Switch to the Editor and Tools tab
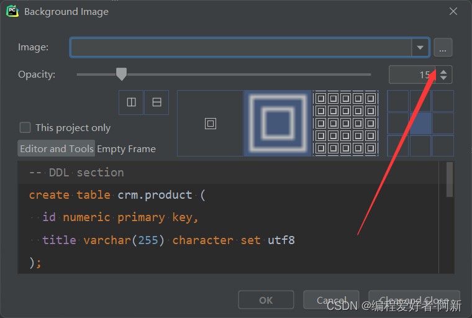Viewport: 472px width, 318px height. tap(57, 148)
